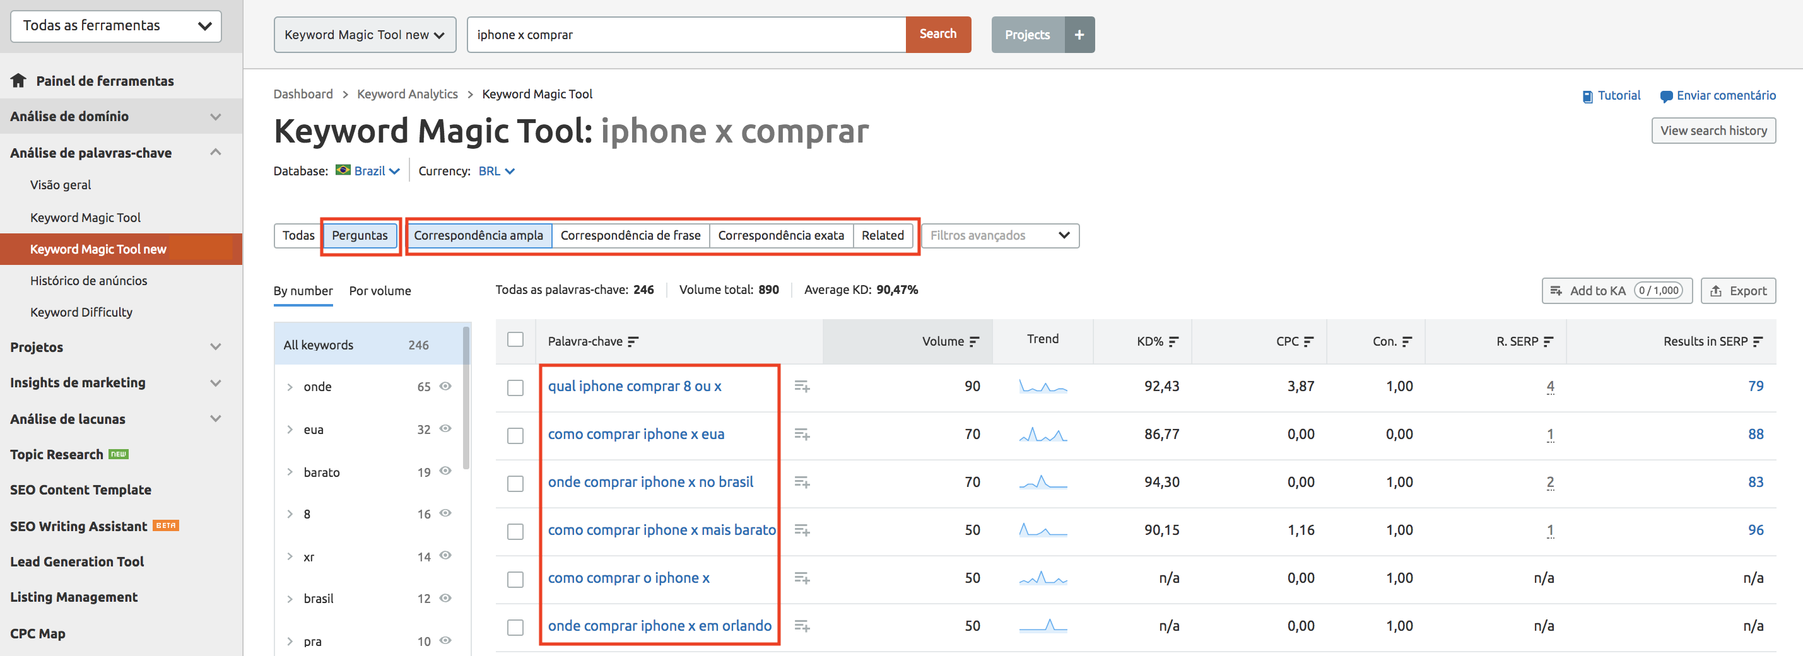Click add-to-list icon for 'onde comprar iphone x no brasil'
1803x656 pixels.
[x=802, y=483]
